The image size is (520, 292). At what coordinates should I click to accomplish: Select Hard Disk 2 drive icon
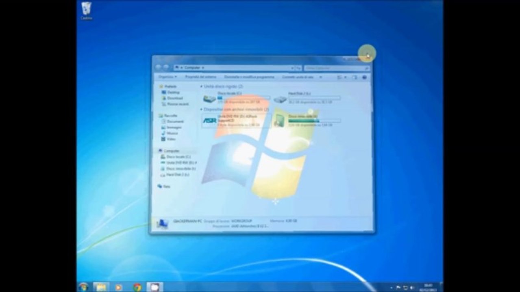(280, 99)
